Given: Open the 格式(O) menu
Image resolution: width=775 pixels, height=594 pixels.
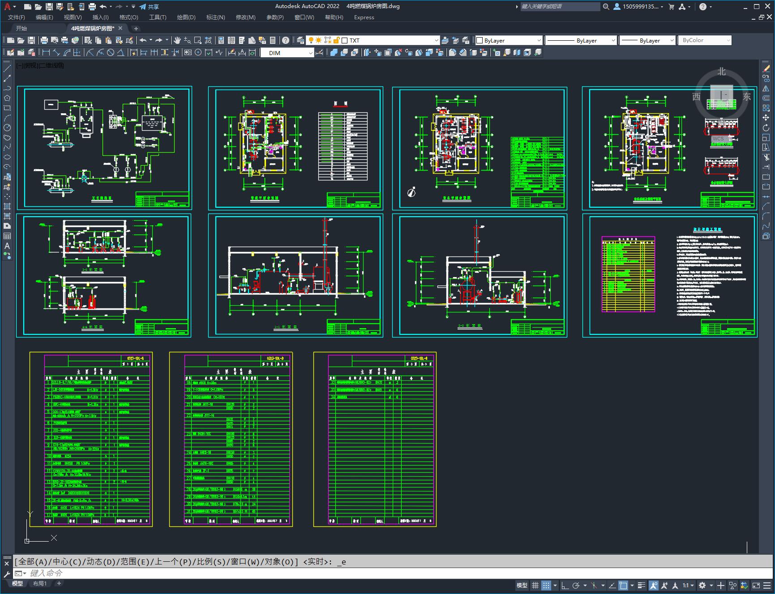Looking at the screenshot, I should pos(128,17).
